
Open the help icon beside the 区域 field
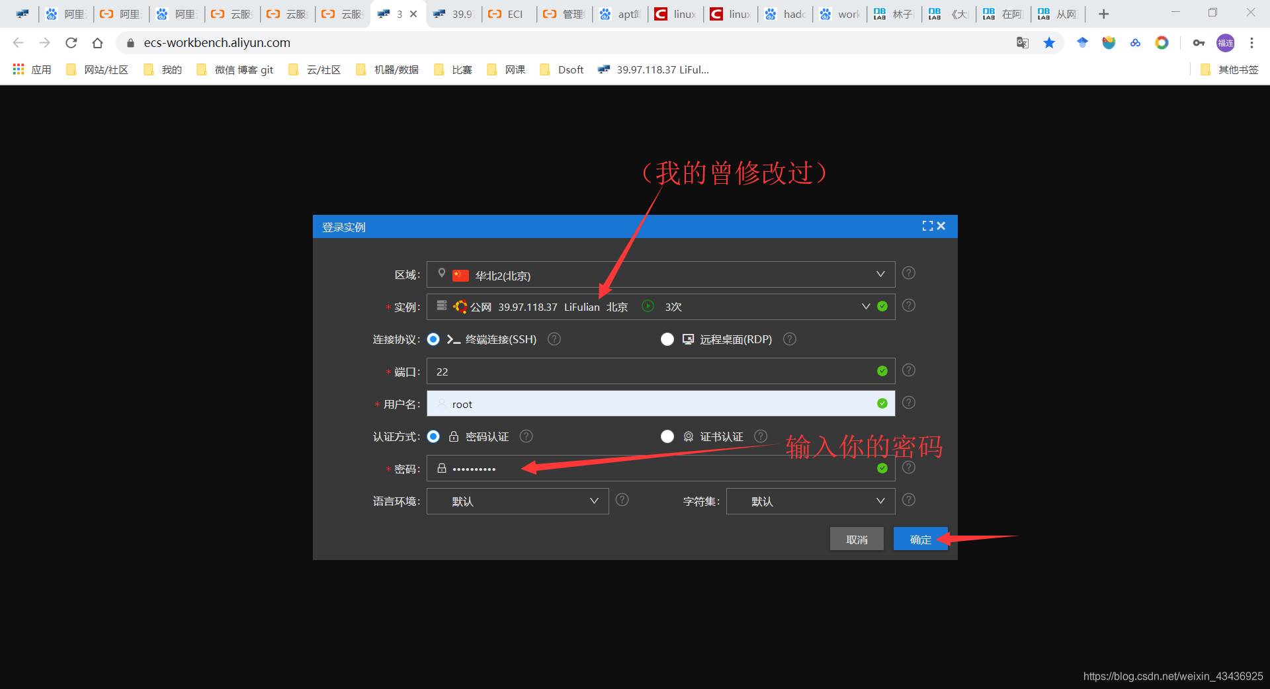coord(909,273)
